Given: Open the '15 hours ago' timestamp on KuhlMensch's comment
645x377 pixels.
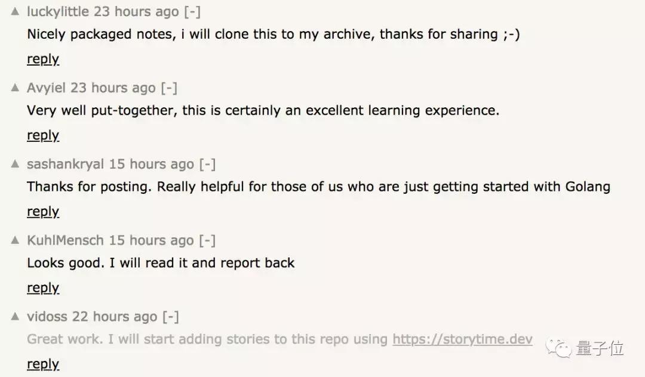Looking at the screenshot, I should (x=151, y=241).
